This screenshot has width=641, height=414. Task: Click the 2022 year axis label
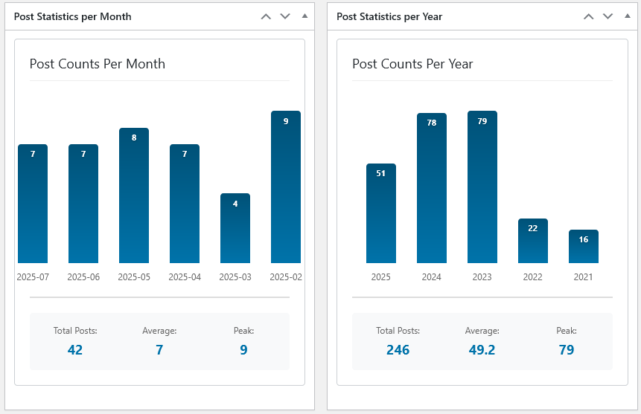point(532,276)
